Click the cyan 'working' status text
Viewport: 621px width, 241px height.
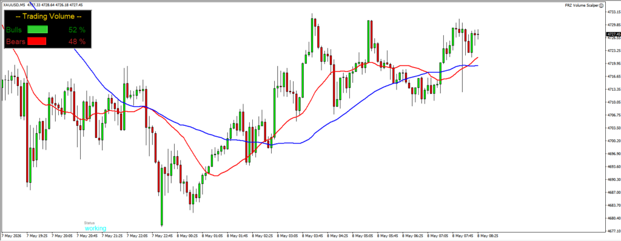(x=95, y=228)
